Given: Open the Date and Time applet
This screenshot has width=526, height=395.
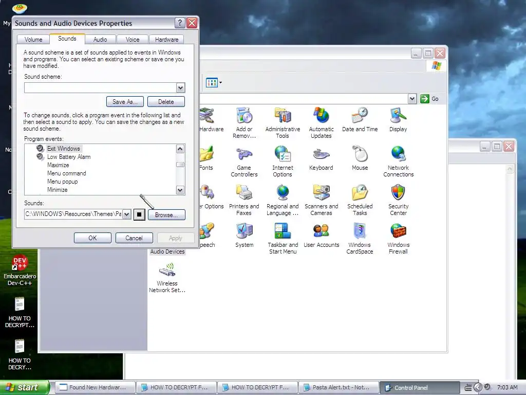Looking at the screenshot, I should tap(360, 119).
